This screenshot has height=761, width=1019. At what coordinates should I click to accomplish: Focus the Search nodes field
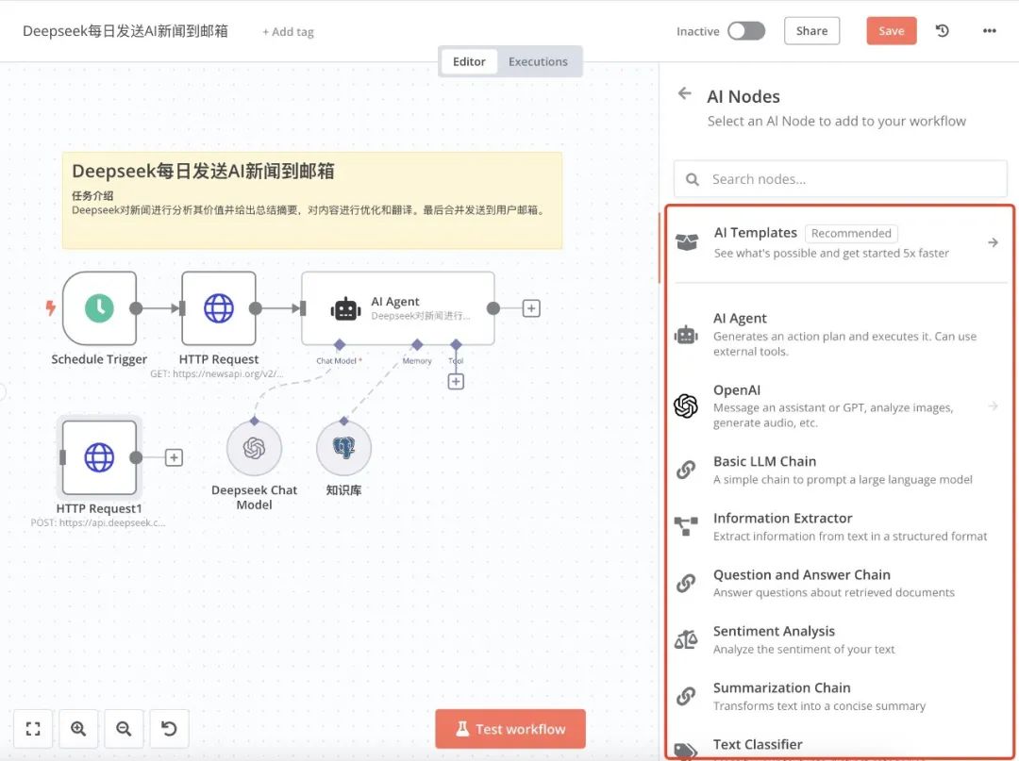pos(841,178)
